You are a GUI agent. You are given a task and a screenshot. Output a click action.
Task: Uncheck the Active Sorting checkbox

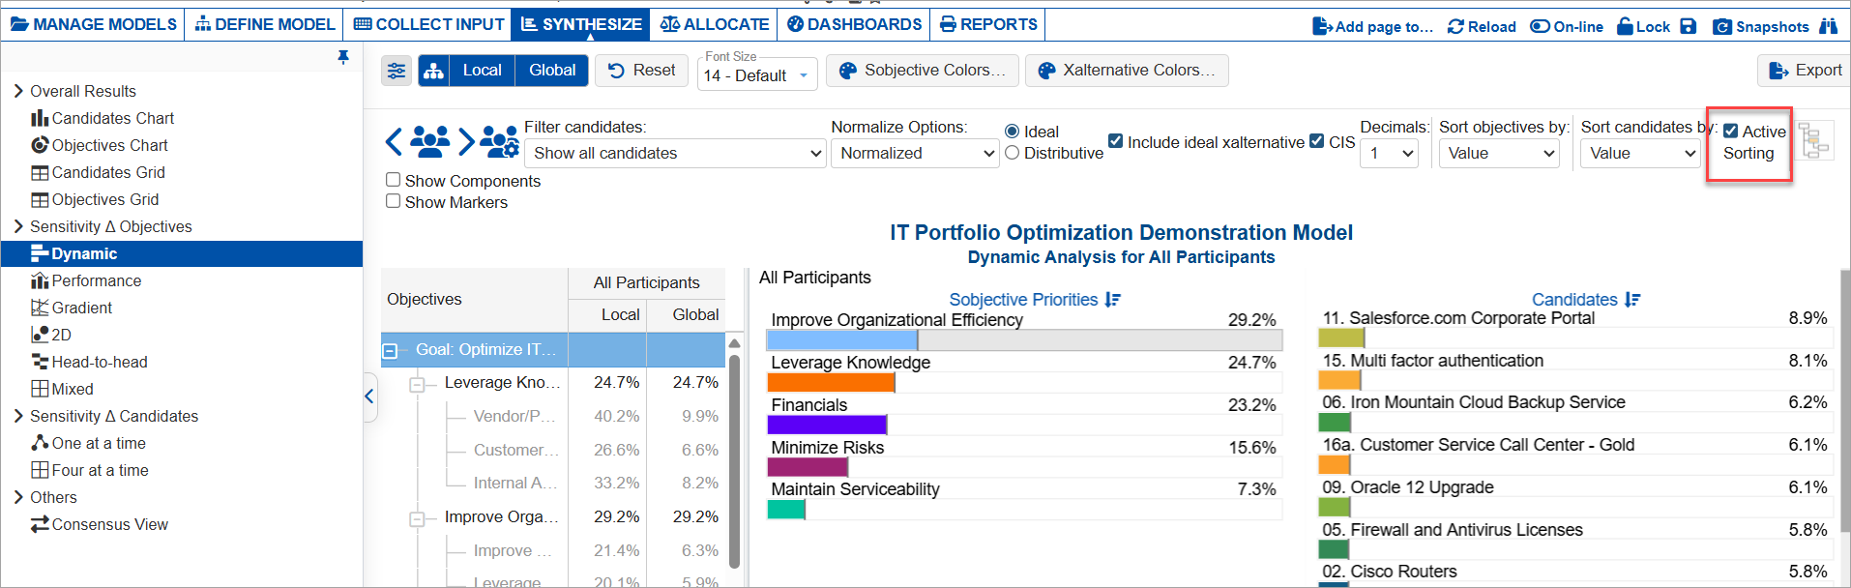(1731, 132)
